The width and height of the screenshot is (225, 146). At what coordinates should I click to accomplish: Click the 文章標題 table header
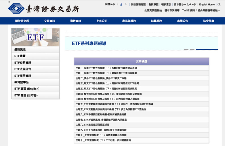[141, 62]
